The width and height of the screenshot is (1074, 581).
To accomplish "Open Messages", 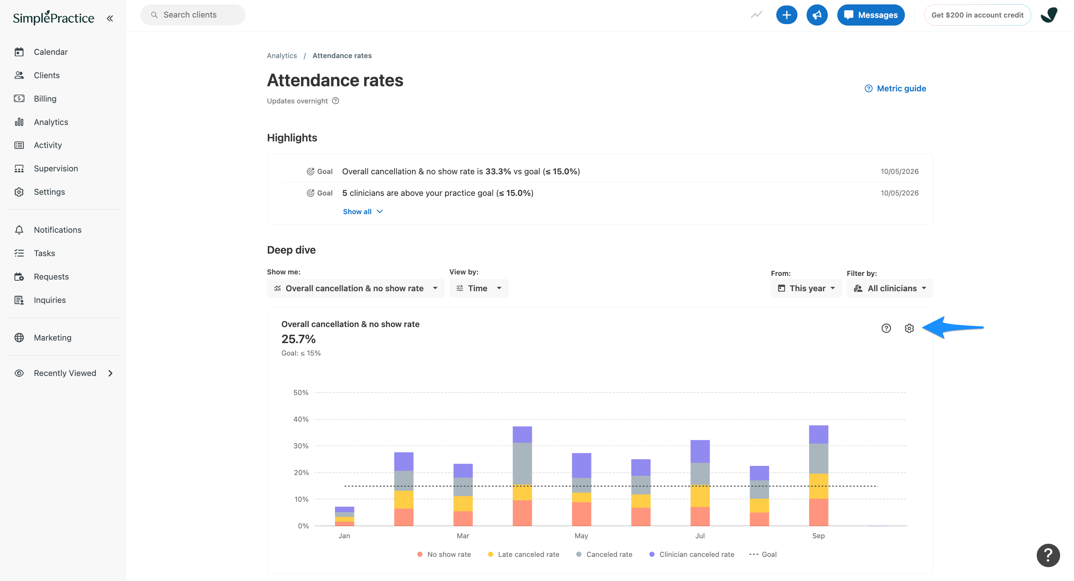I will click(871, 15).
